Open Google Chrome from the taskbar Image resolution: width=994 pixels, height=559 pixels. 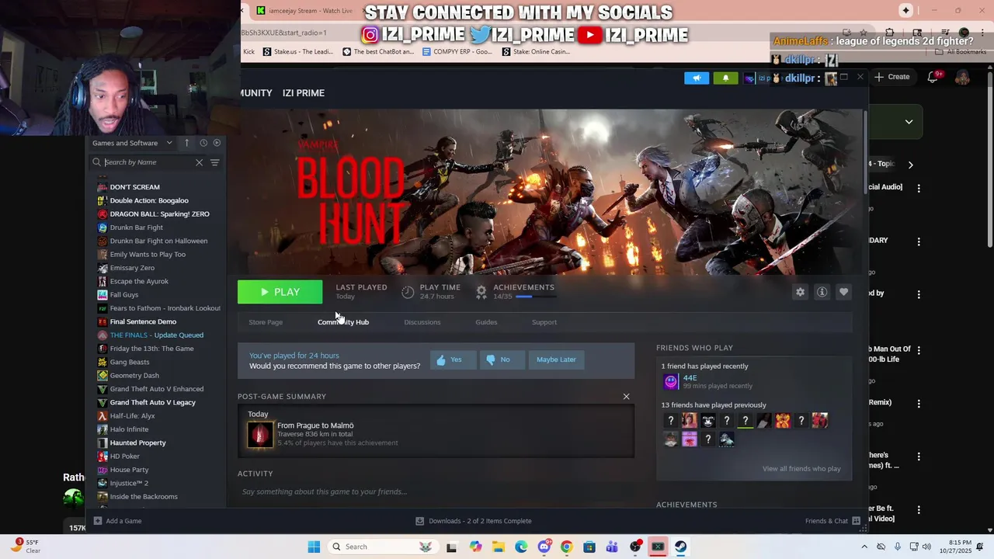tap(567, 547)
